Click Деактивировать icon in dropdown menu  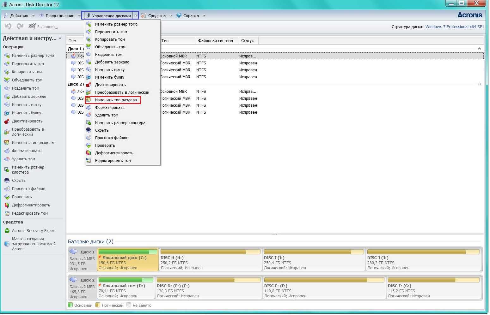[x=89, y=85]
